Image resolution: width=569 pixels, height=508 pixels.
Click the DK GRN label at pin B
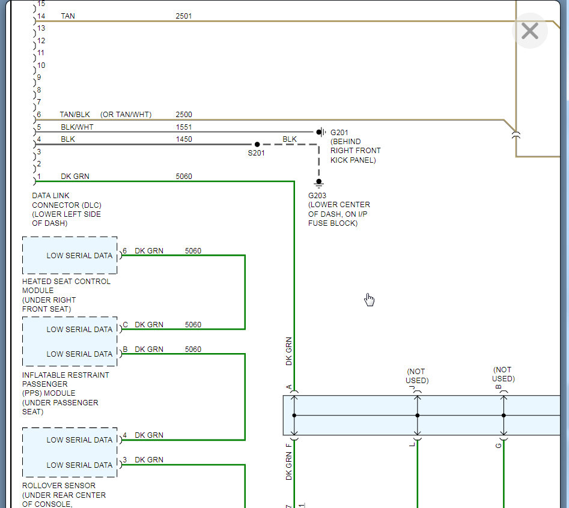pyautogui.click(x=149, y=349)
